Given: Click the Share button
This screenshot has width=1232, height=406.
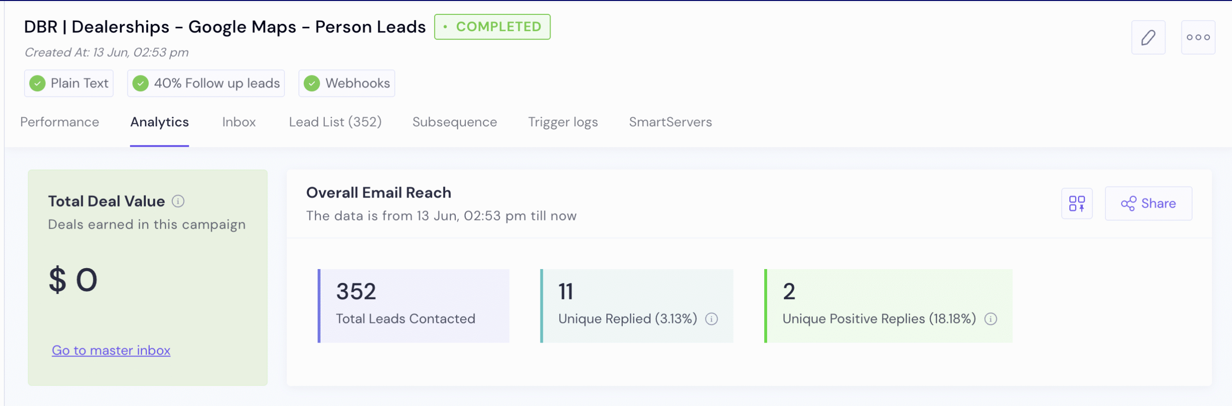Looking at the screenshot, I should (x=1148, y=203).
